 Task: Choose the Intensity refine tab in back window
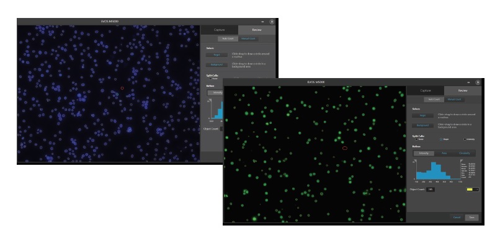[x=215, y=93]
